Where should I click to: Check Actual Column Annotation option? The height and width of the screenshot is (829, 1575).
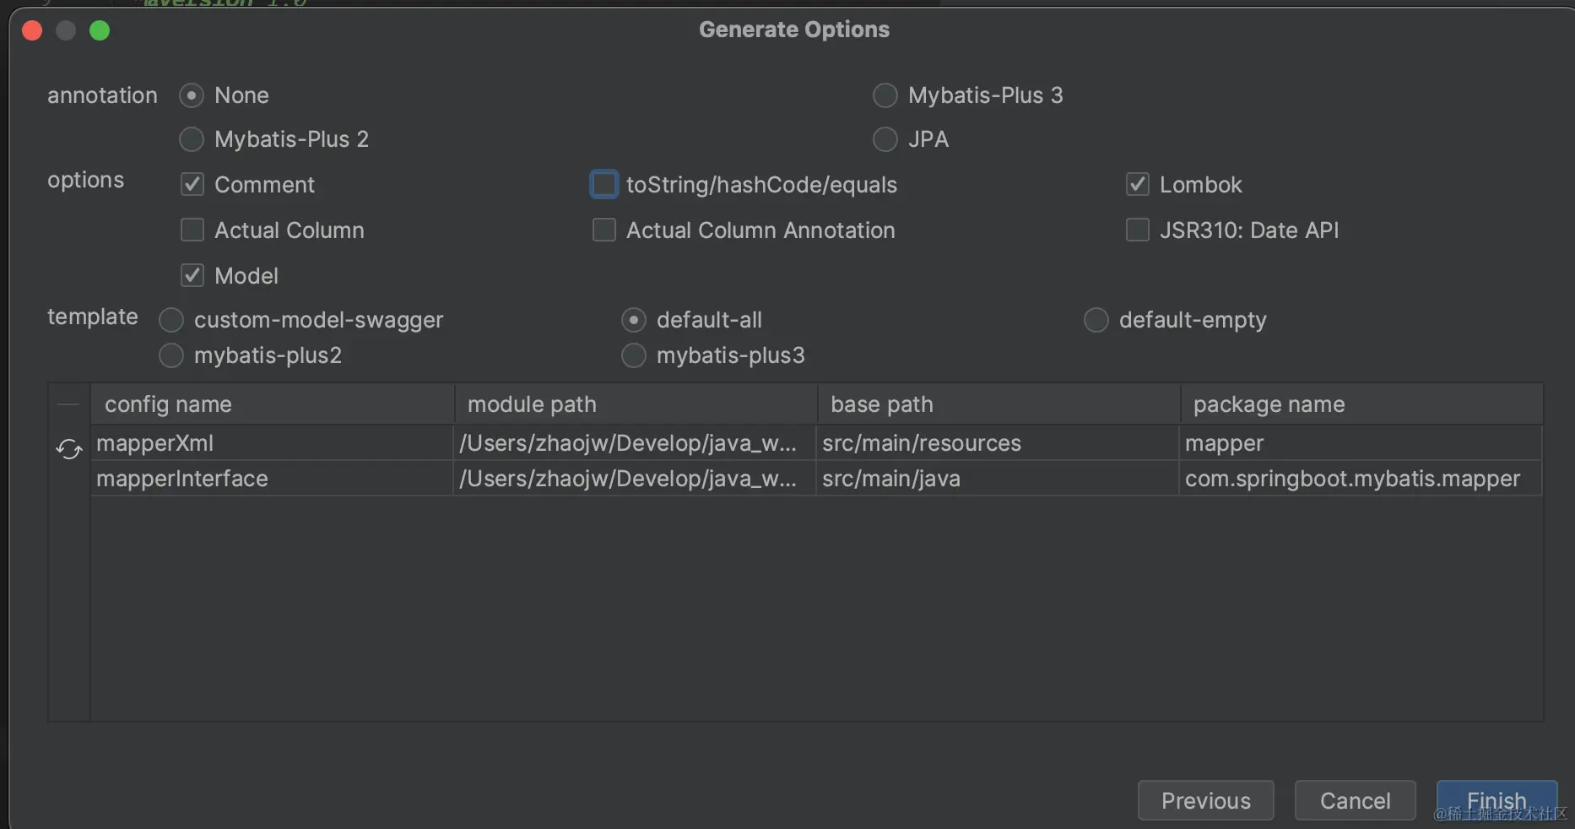coord(604,230)
